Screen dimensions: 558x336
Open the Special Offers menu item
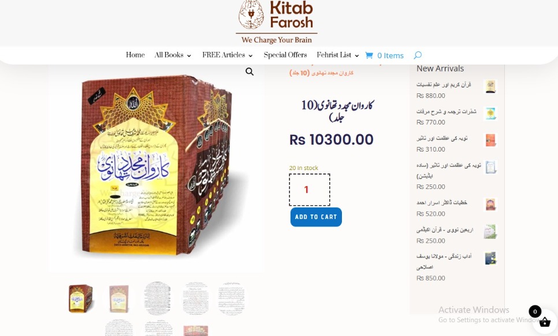[x=285, y=55]
